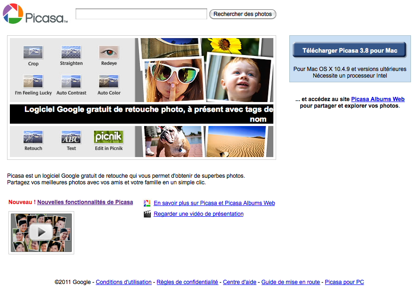Click the Edit in Picnik icon
Screen dimensions: 418x292
(108, 137)
